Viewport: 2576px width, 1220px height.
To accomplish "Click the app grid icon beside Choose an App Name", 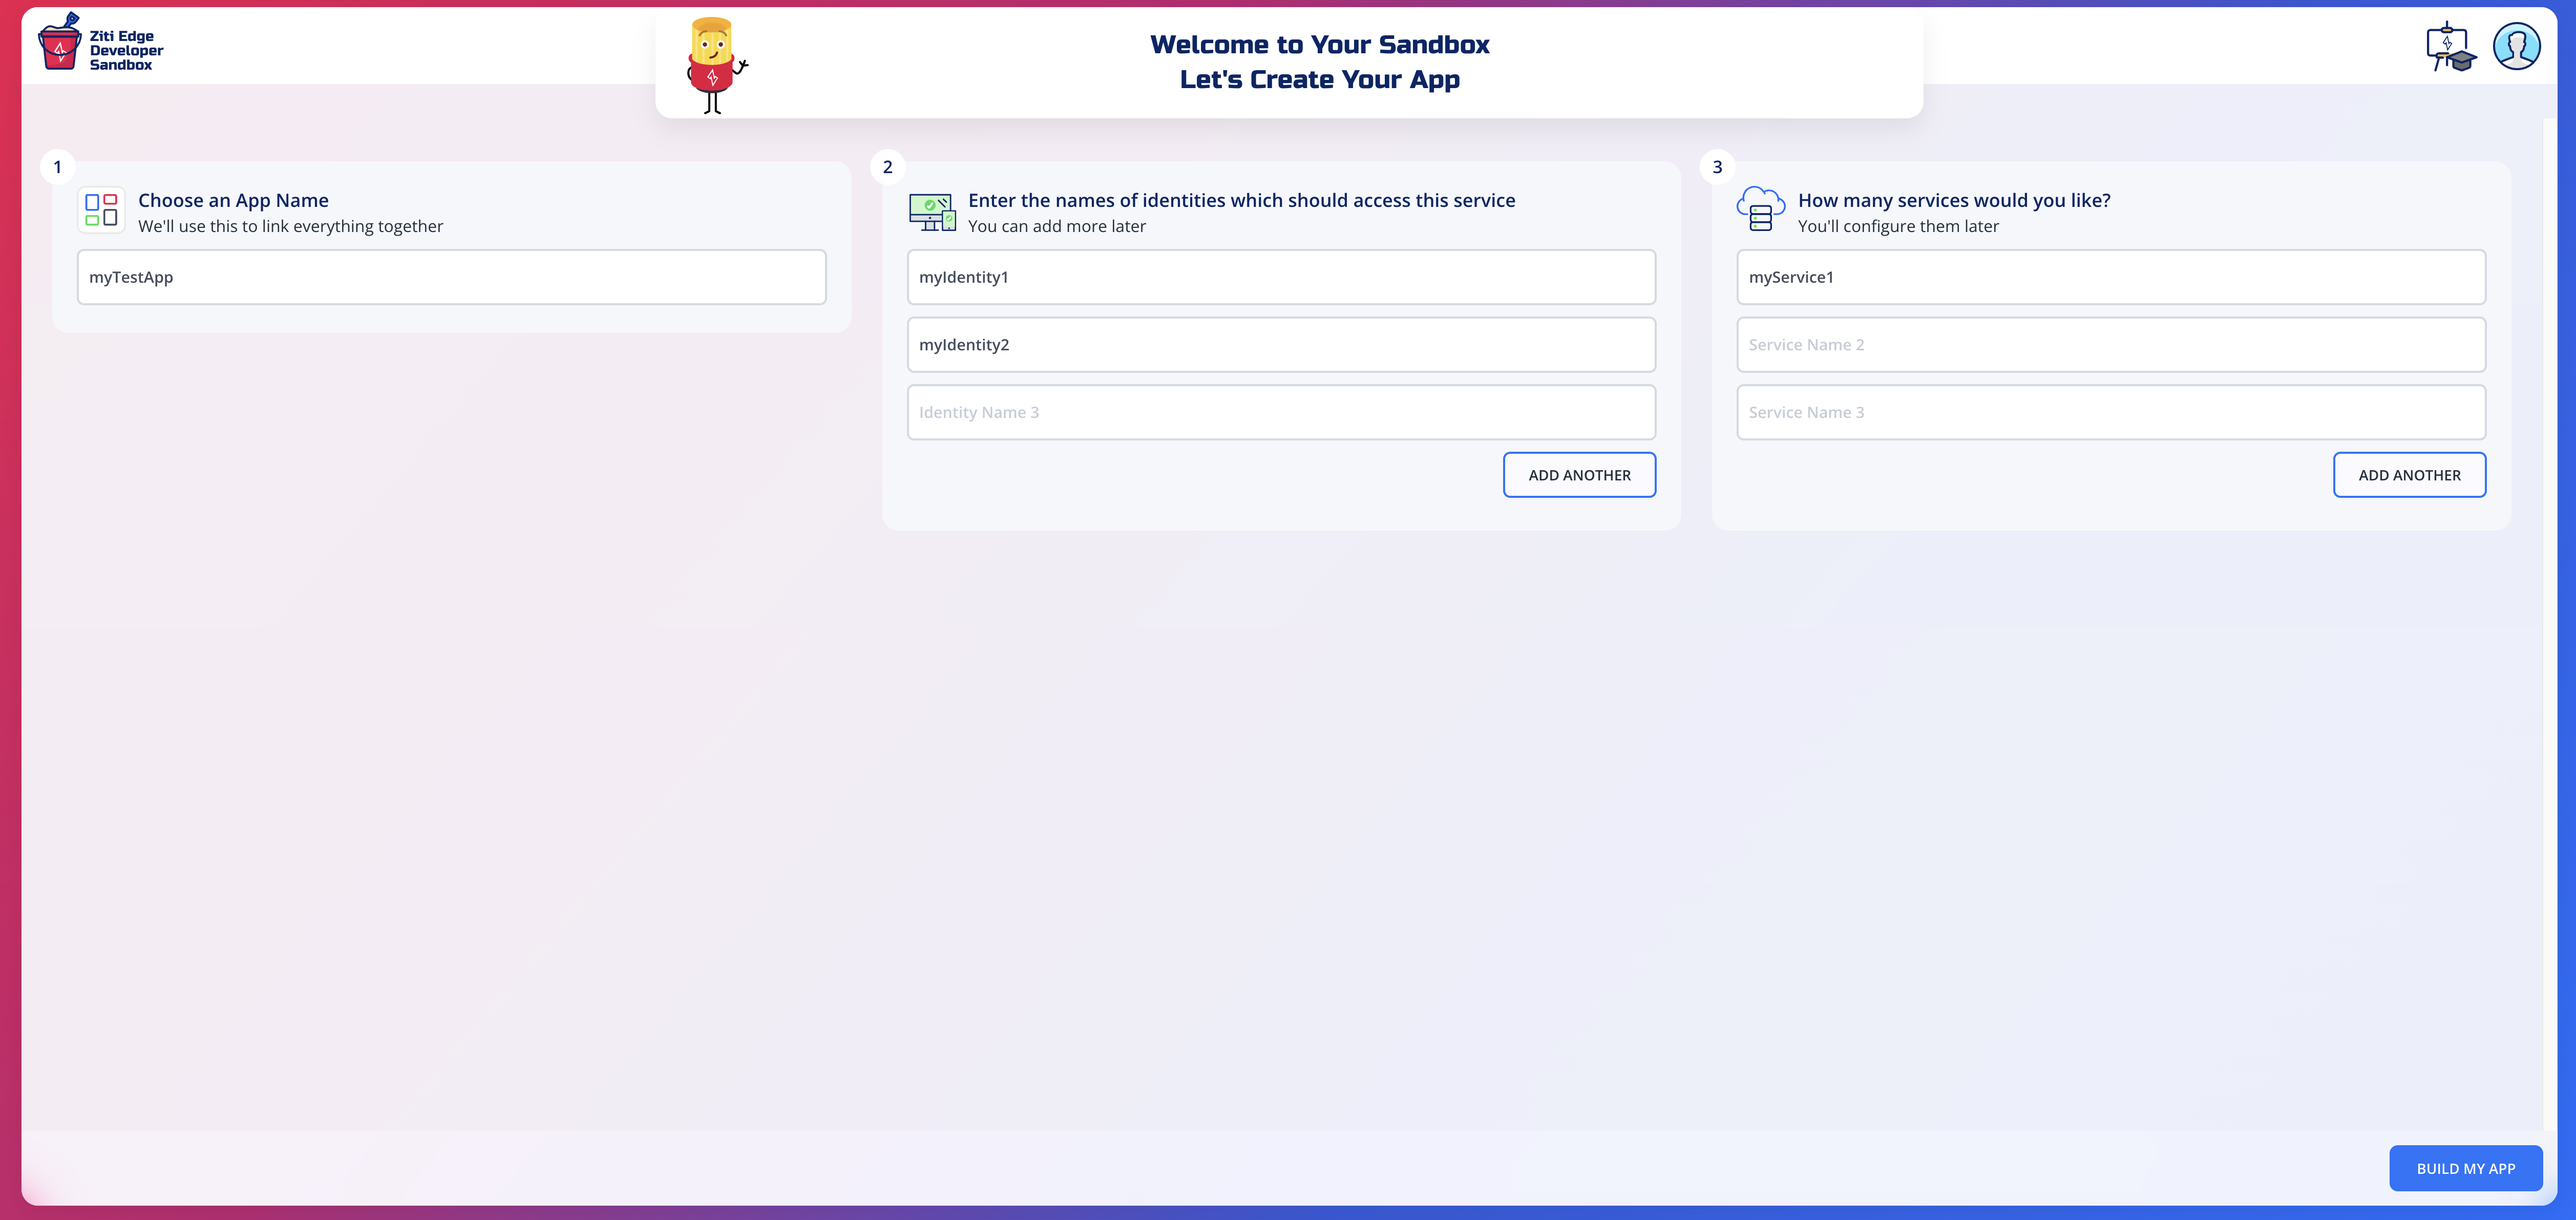I will tap(101, 210).
